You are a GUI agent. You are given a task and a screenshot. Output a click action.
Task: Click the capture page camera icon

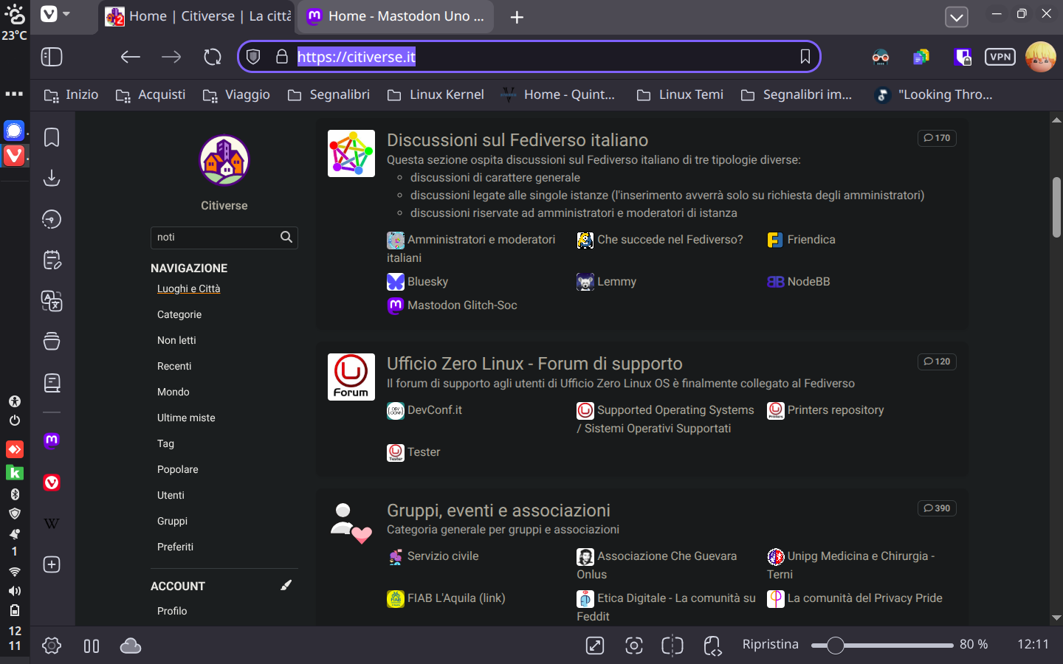633,646
